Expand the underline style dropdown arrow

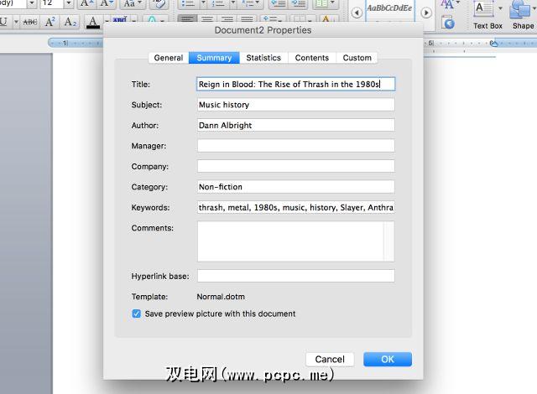coord(16,22)
